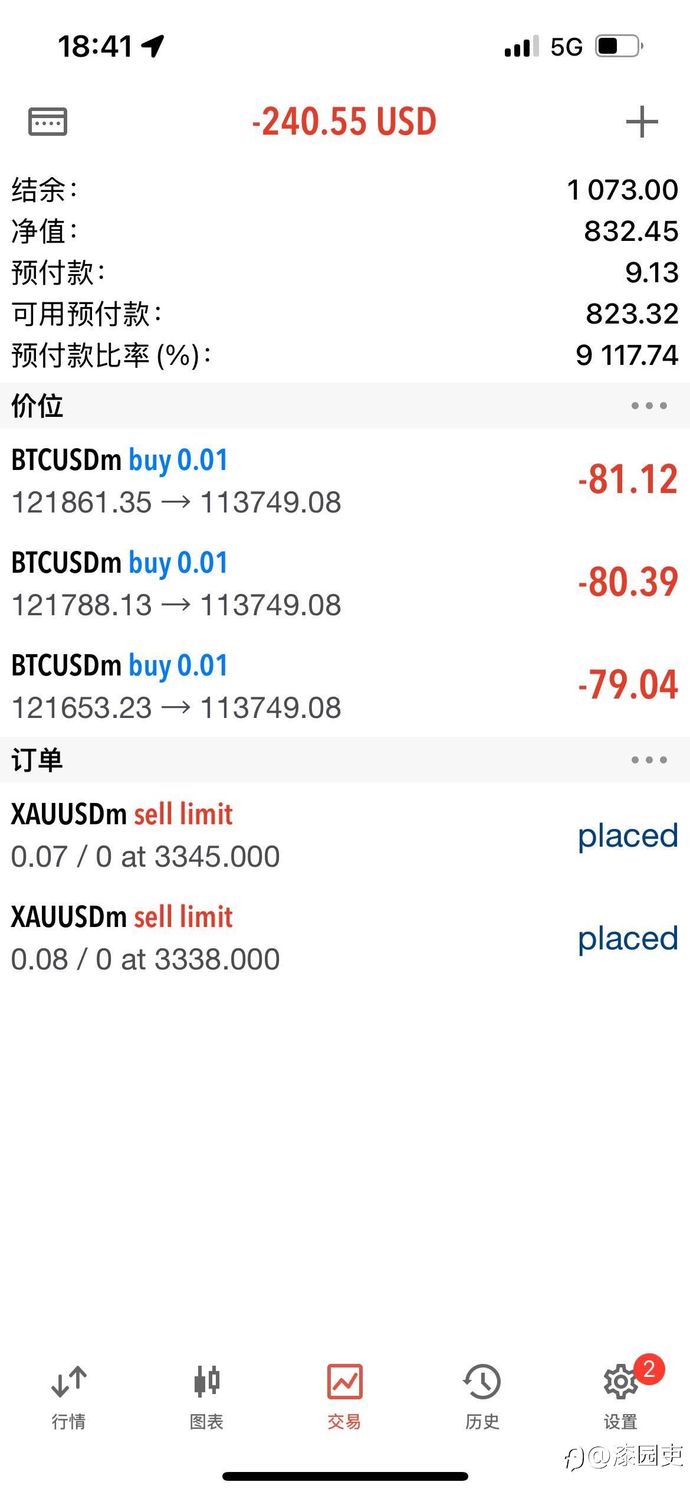This screenshot has height=1495, width=690.
Task: Expand the BTCUSDm position with -79.04 loss
Action: coord(345,686)
